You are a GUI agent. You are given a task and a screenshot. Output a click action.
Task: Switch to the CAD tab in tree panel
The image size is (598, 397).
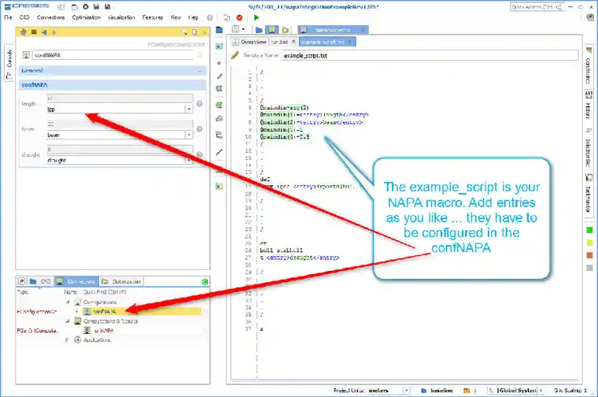point(41,281)
